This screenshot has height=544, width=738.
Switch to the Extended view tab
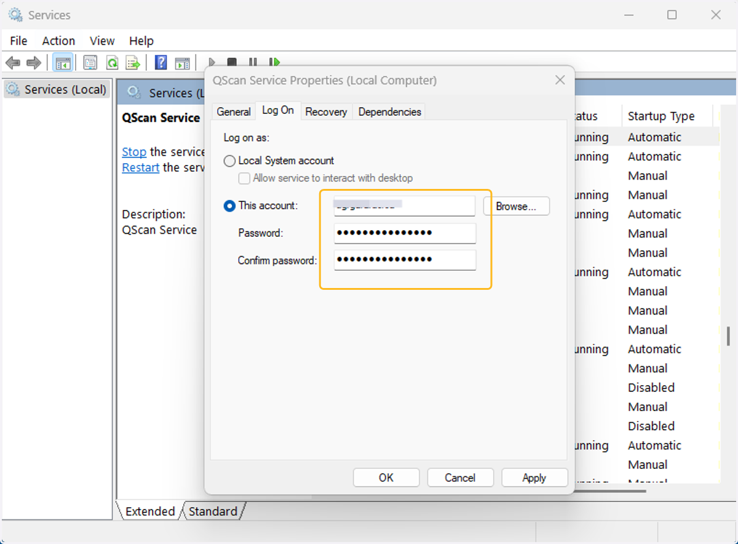pyautogui.click(x=149, y=511)
